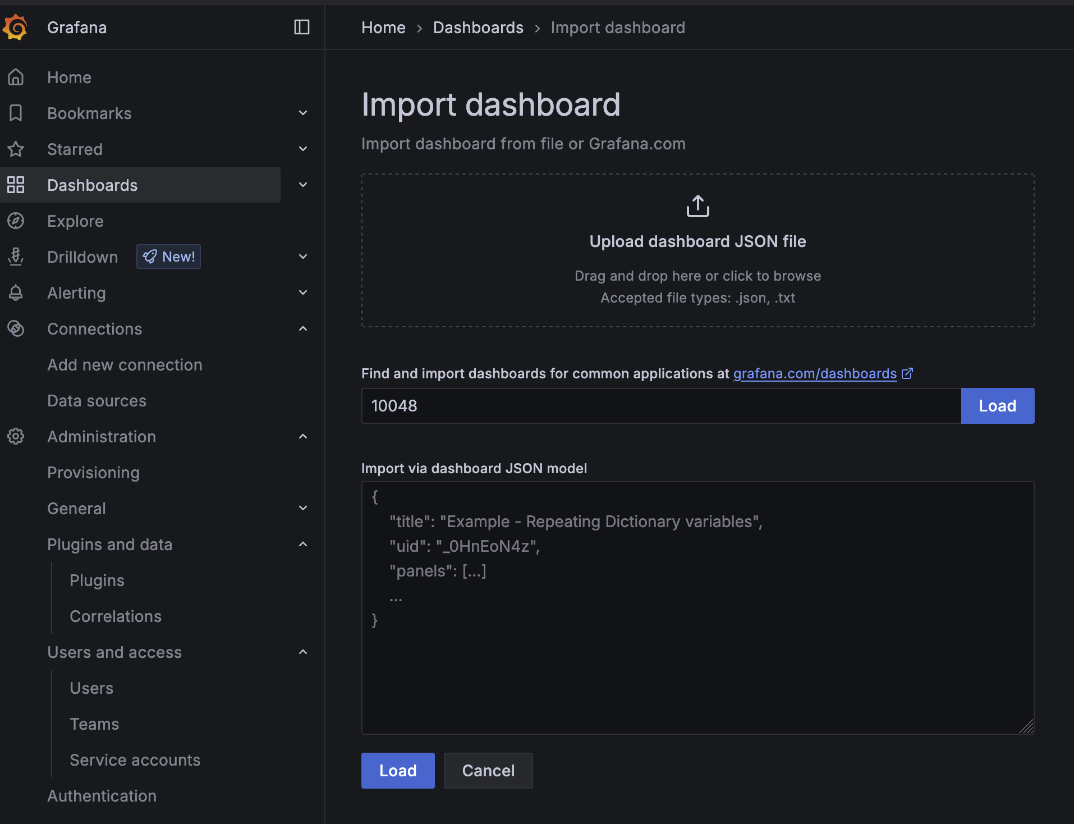The height and width of the screenshot is (824, 1074).
Task: Select the Home icon in sidebar
Action: pos(16,77)
